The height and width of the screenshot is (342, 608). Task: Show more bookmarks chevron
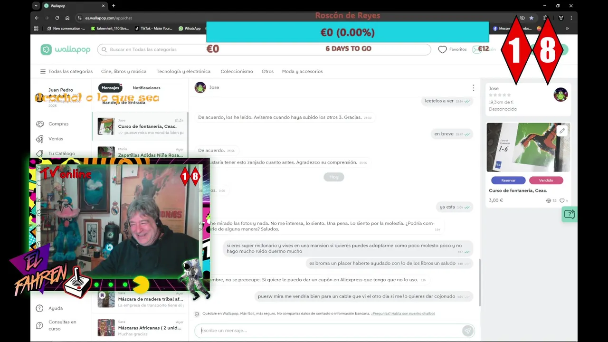(x=567, y=28)
